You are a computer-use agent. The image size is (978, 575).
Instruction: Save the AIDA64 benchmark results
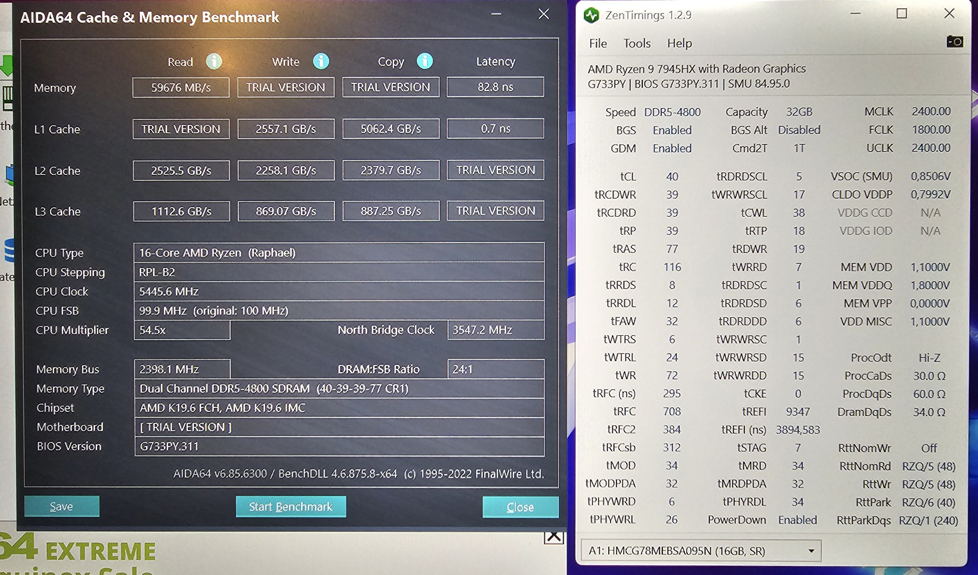pos(62,506)
